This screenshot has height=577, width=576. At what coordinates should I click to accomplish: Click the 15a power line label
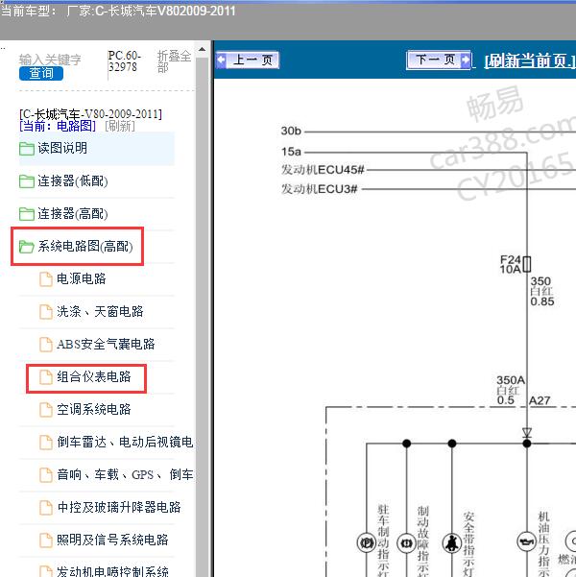(x=291, y=152)
